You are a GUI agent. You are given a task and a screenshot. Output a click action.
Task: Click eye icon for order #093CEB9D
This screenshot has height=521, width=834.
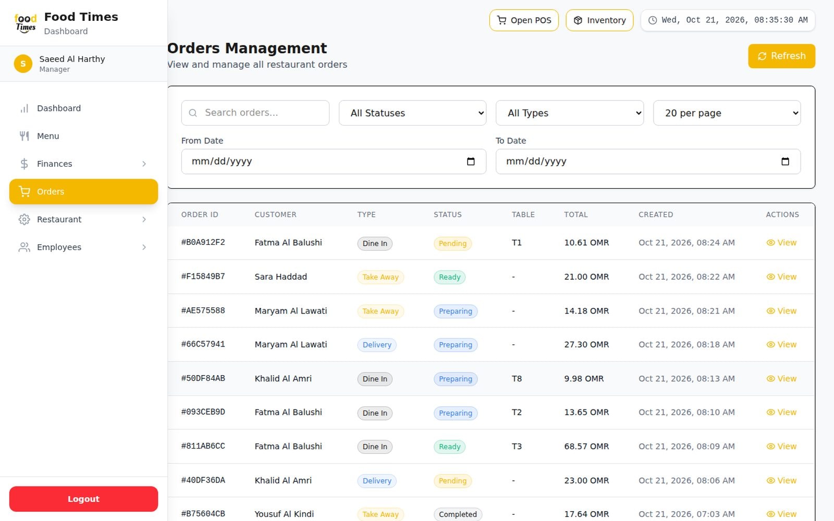[770, 412]
